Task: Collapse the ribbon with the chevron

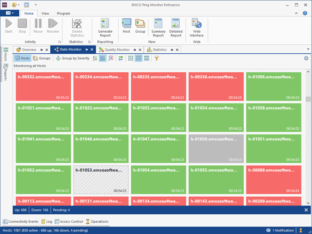Action: (x=296, y=13)
